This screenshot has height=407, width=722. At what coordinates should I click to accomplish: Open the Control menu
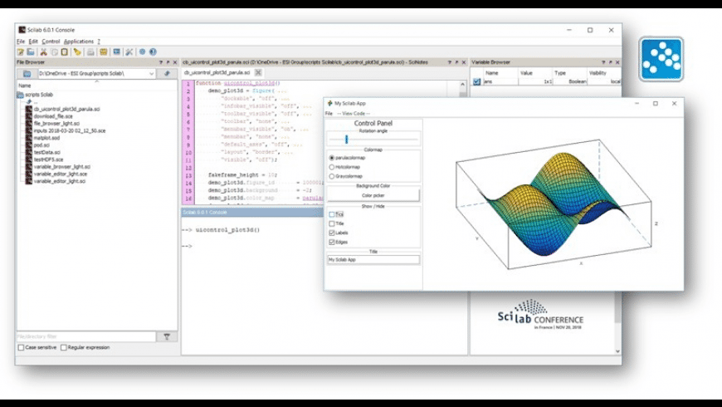click(51, 42)
